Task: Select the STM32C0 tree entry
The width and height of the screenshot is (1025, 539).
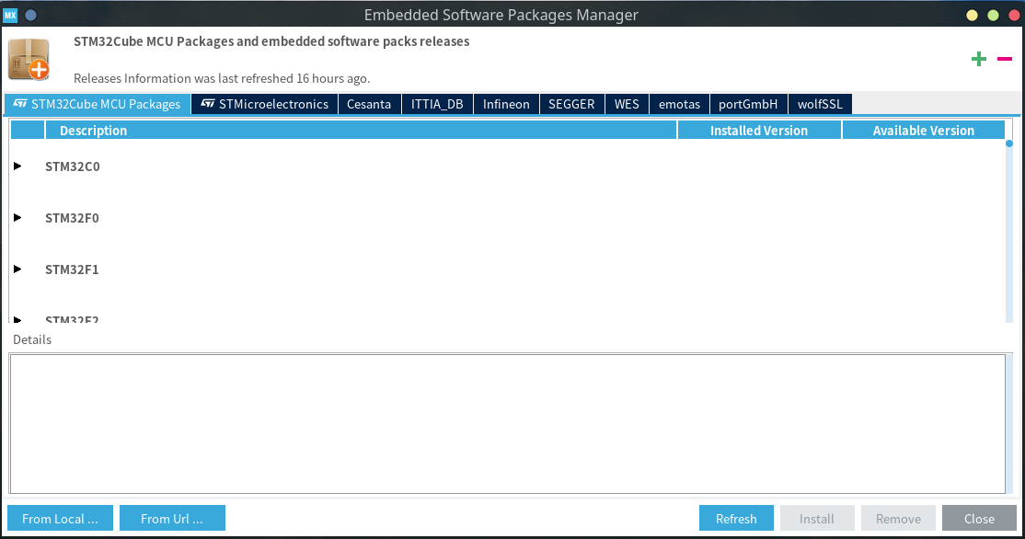Action: point(73,166)
